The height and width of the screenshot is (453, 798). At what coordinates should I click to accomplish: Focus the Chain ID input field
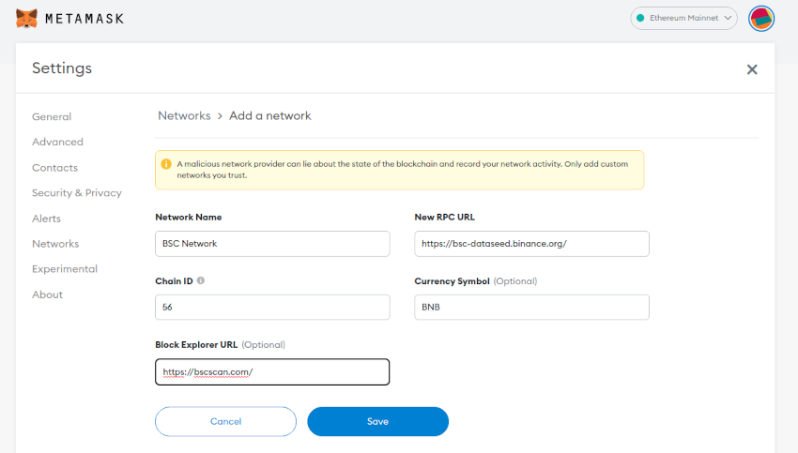[x=272, y=307]
